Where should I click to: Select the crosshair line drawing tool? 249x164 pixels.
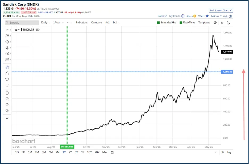pos(7,30)
